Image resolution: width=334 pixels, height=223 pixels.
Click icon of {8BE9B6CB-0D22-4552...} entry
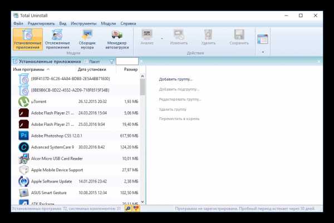pyautogui.click(x=23, y=91)
